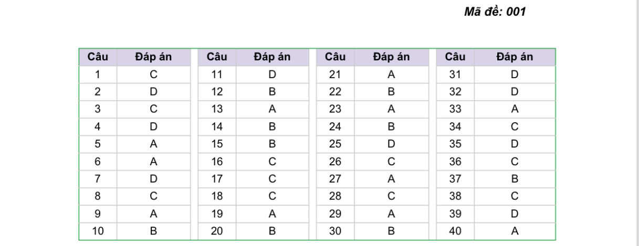Click the question number 25 cell
639x246 pixels.
tap(335, 144)
